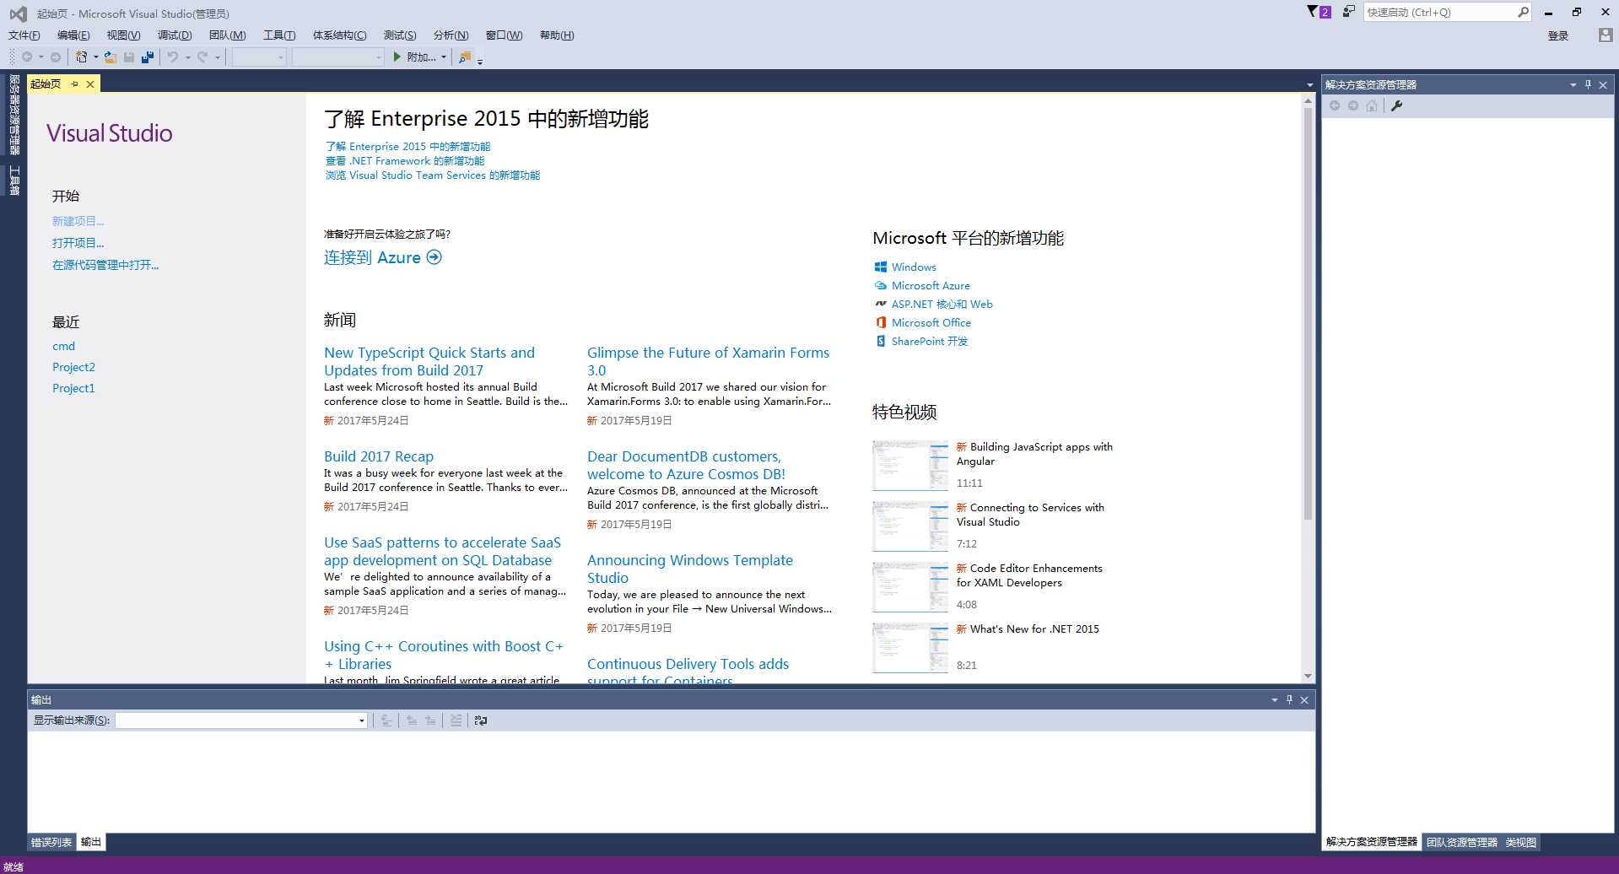Open the Build 2017 Recap news article
Image resolution: width=1619 pixels, height=874 pixels.
click(x=379, y=456)
